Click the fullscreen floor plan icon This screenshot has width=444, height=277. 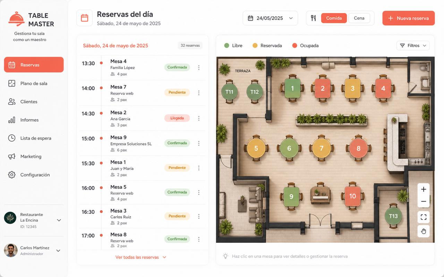pyautogui.click(x=423, y=217)
